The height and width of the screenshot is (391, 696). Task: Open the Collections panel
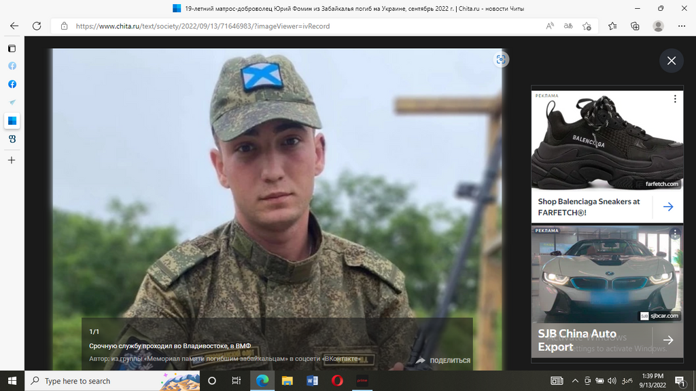636,26
